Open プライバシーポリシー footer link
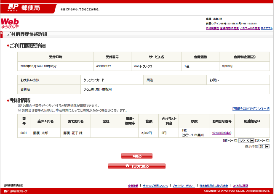This screenshot has width=275, height=195. tap(183, 185)
